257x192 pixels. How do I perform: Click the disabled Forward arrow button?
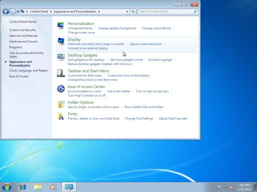13,11
